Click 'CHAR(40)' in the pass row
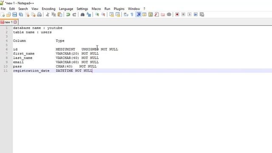The image size is (272, 153). click(64, 66)
